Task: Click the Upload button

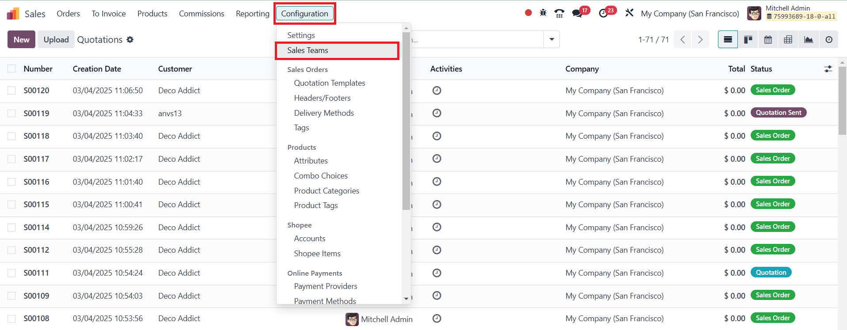Action: 56,40
